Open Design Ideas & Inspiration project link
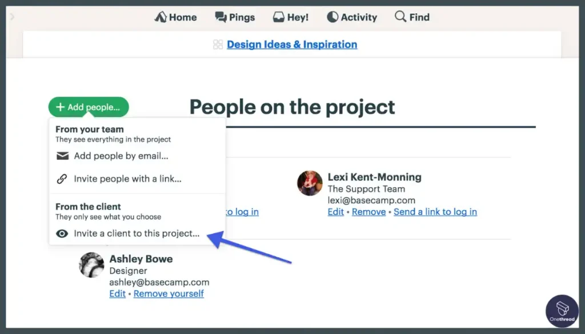Screen dimensions: 585x334 [292, 45]
